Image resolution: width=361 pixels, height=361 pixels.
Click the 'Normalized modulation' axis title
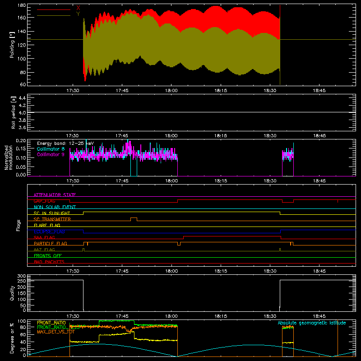(9, 157)
